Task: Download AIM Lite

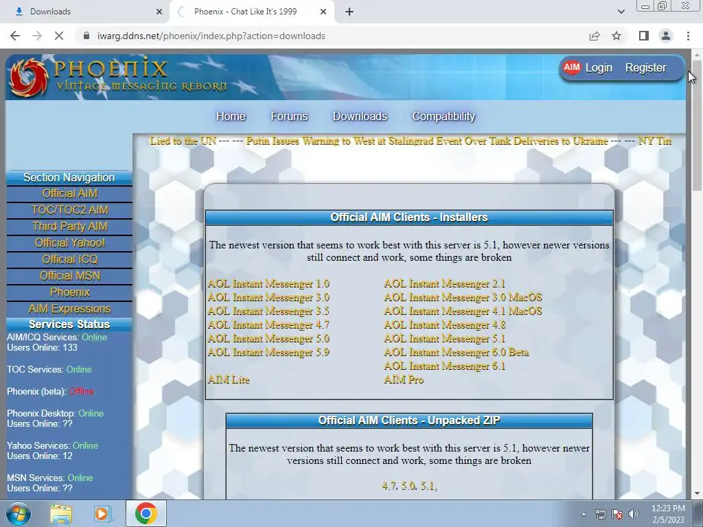Action: pyautogui.click(x=229, y=379)
